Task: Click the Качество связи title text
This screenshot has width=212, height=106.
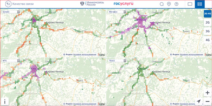Action: 23,4
